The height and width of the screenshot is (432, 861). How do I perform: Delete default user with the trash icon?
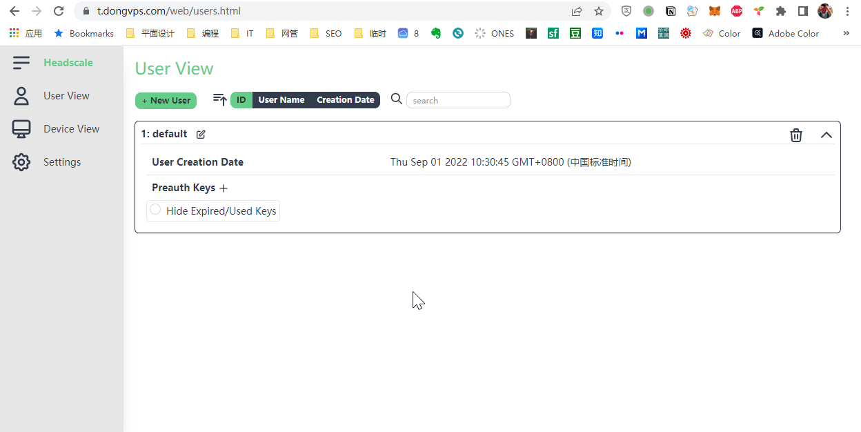point(795,135)
